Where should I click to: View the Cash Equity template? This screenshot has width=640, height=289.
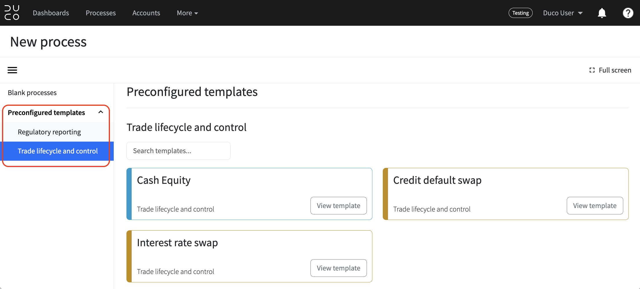coord(339,206)
